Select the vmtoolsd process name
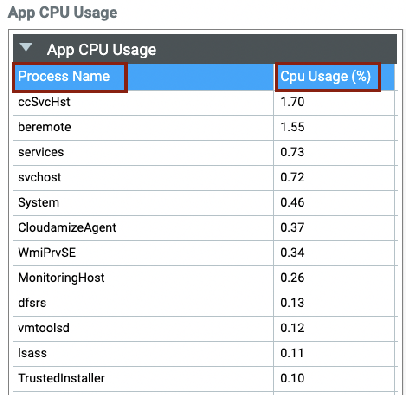This screenshot has height=395, width=406. click(x=44, y=328)
